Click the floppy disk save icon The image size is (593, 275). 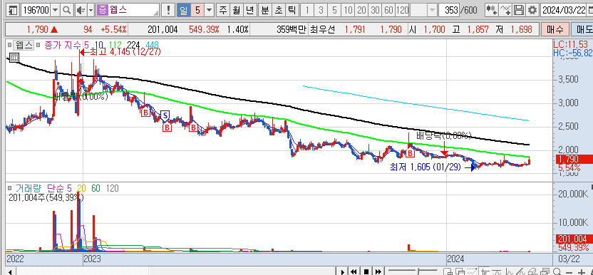[x=520, y=10]
